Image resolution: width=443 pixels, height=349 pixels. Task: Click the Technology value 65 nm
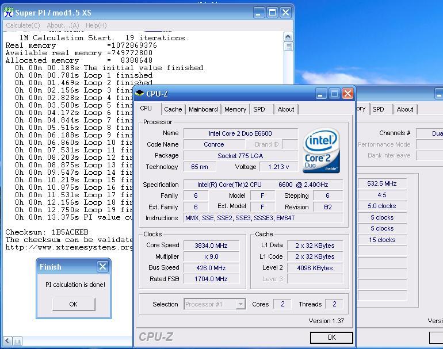200,167
